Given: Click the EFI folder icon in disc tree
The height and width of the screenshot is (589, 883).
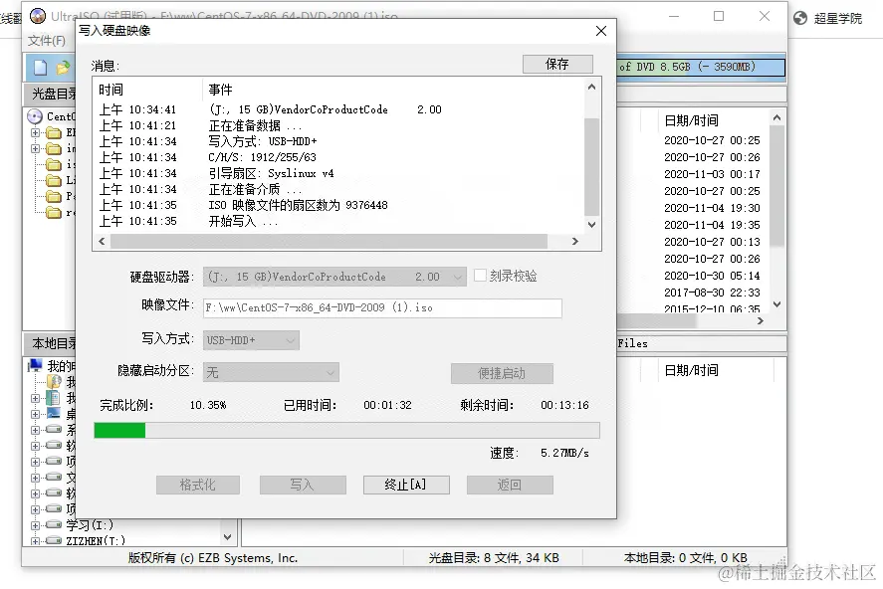Looking at the screenshot, I should 54,132.
